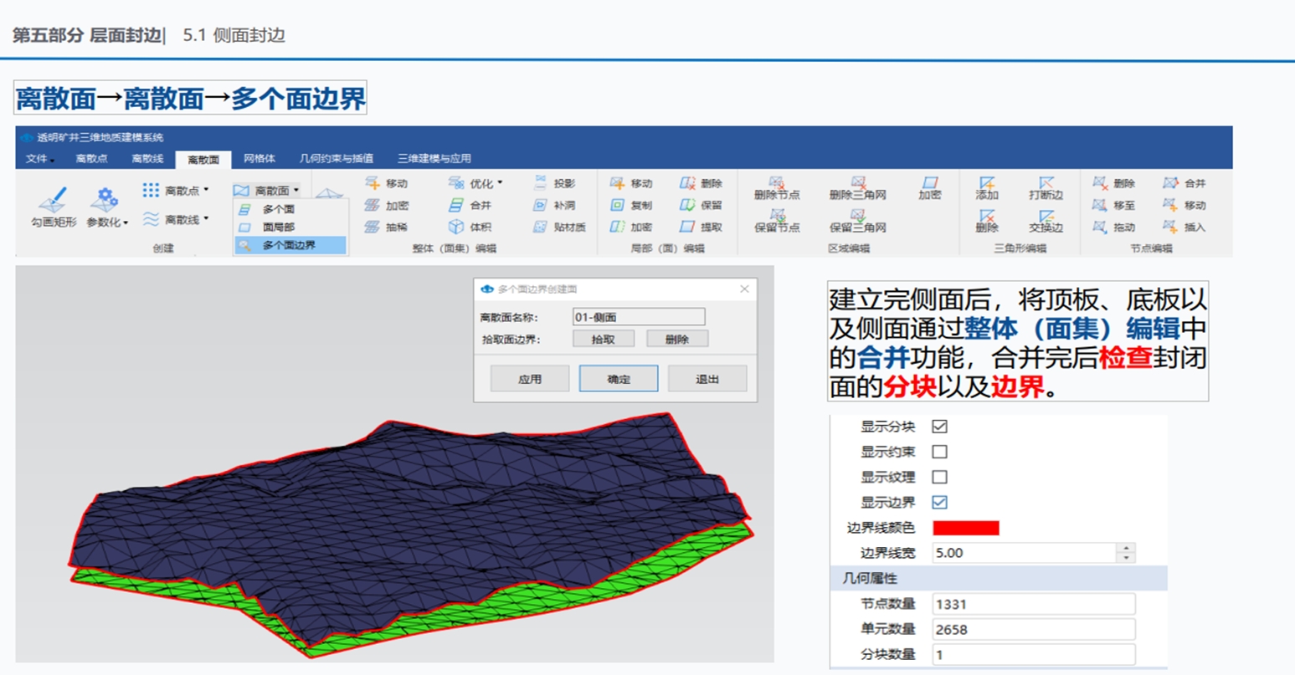Enable the 显示约束 checkbox
The height and width of the screenshot is (675, 1295).
point(939,452)
